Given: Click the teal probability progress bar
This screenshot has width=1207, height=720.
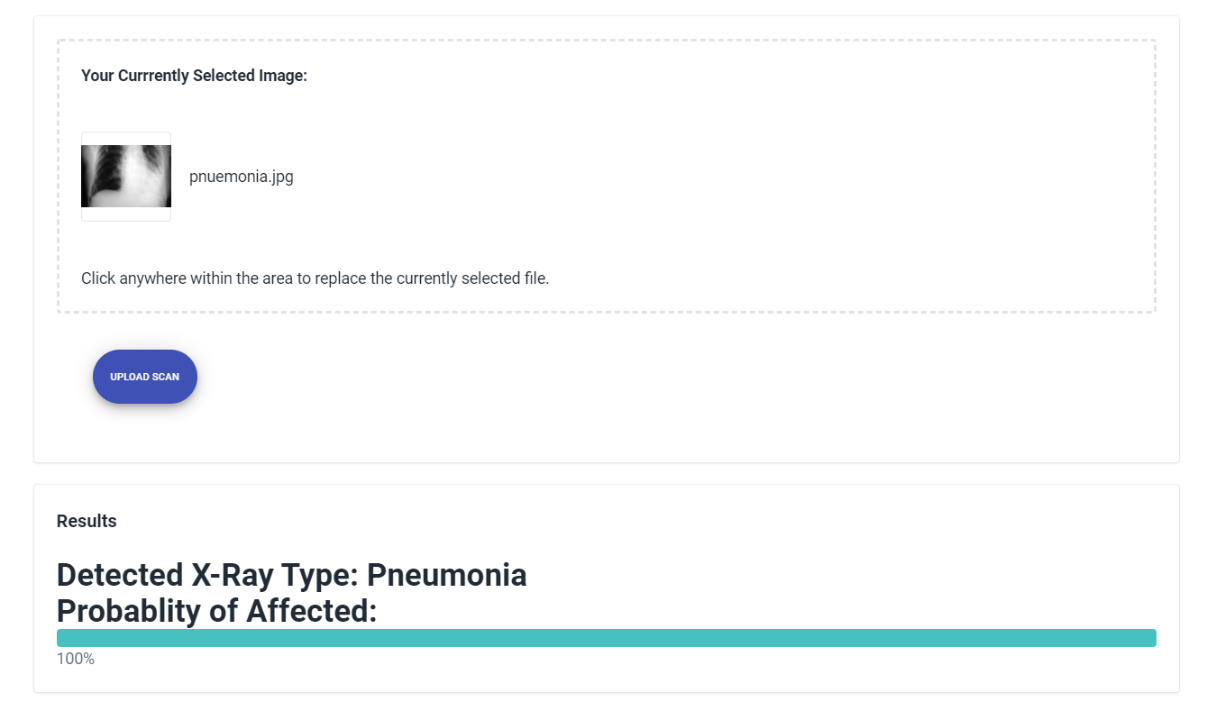Looking at the screenshot, I should coord(606,638).
